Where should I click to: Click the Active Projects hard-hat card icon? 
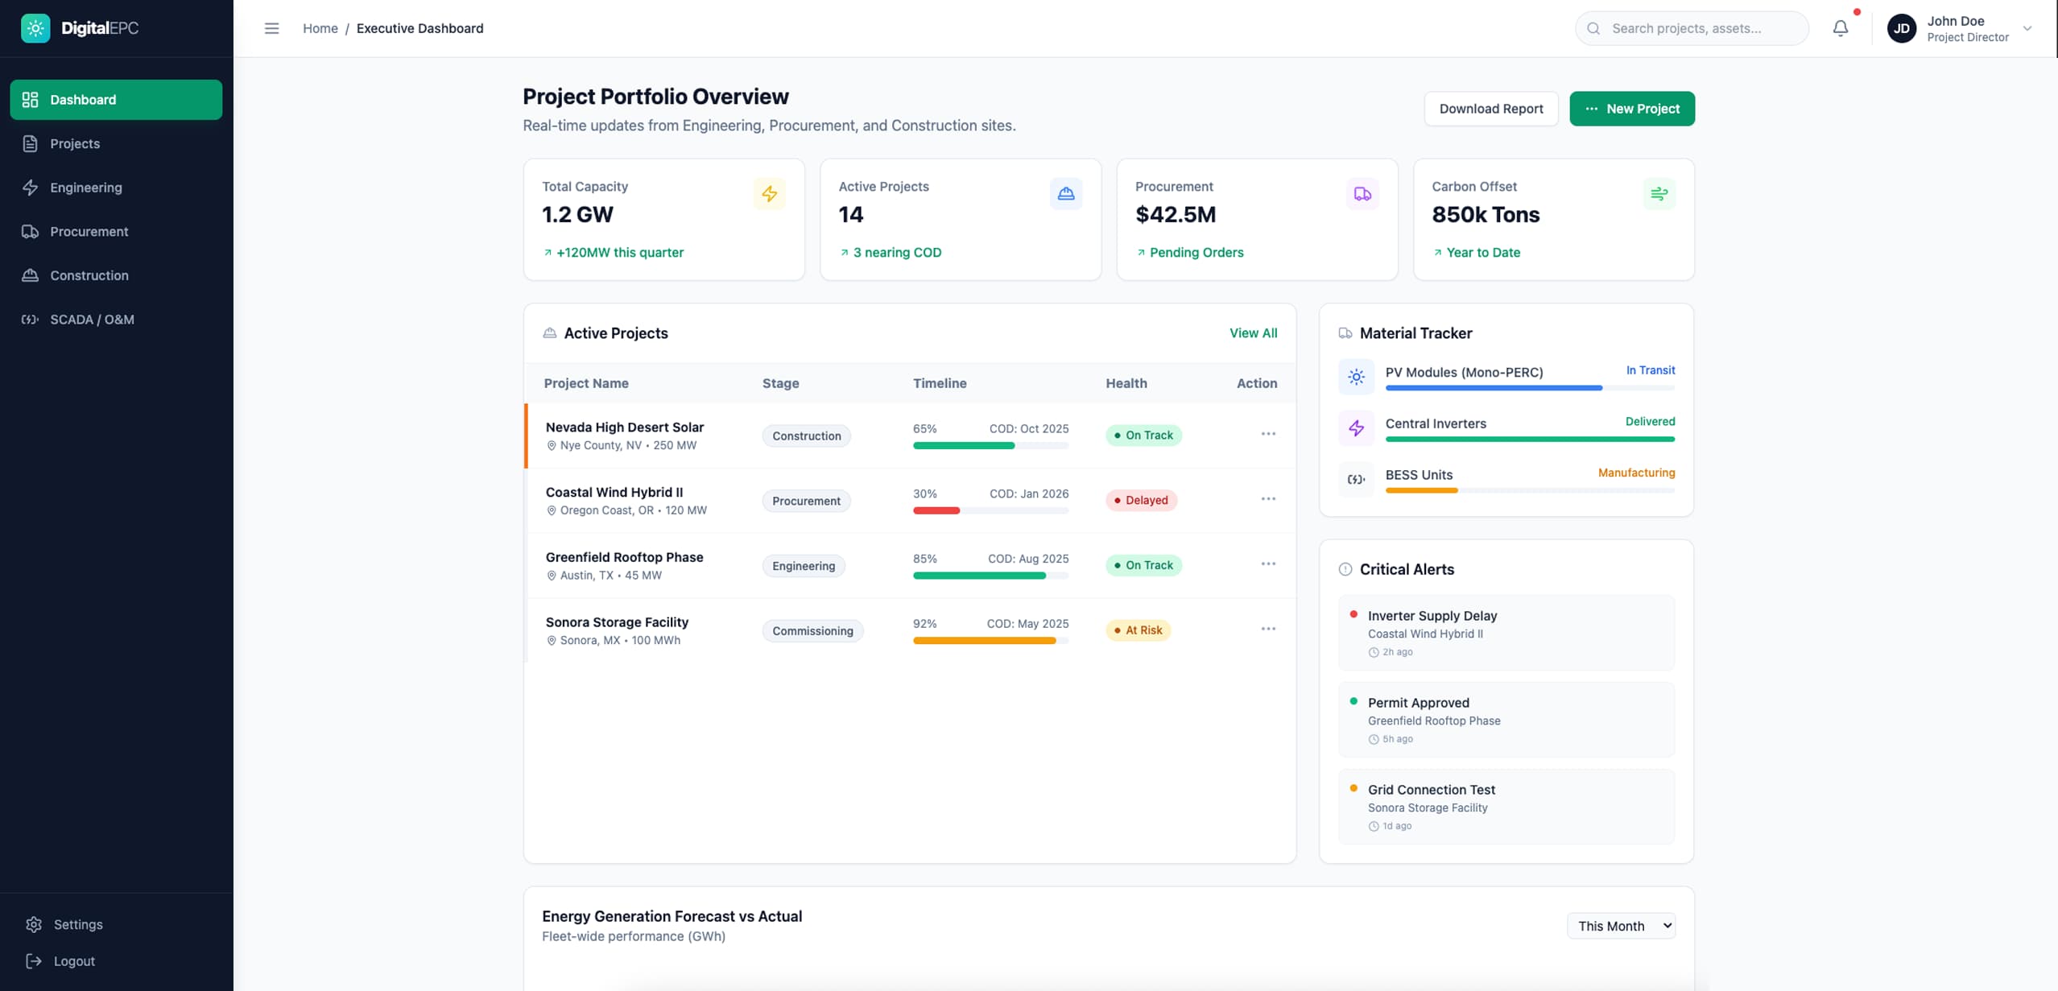(x=1066, y=194)
